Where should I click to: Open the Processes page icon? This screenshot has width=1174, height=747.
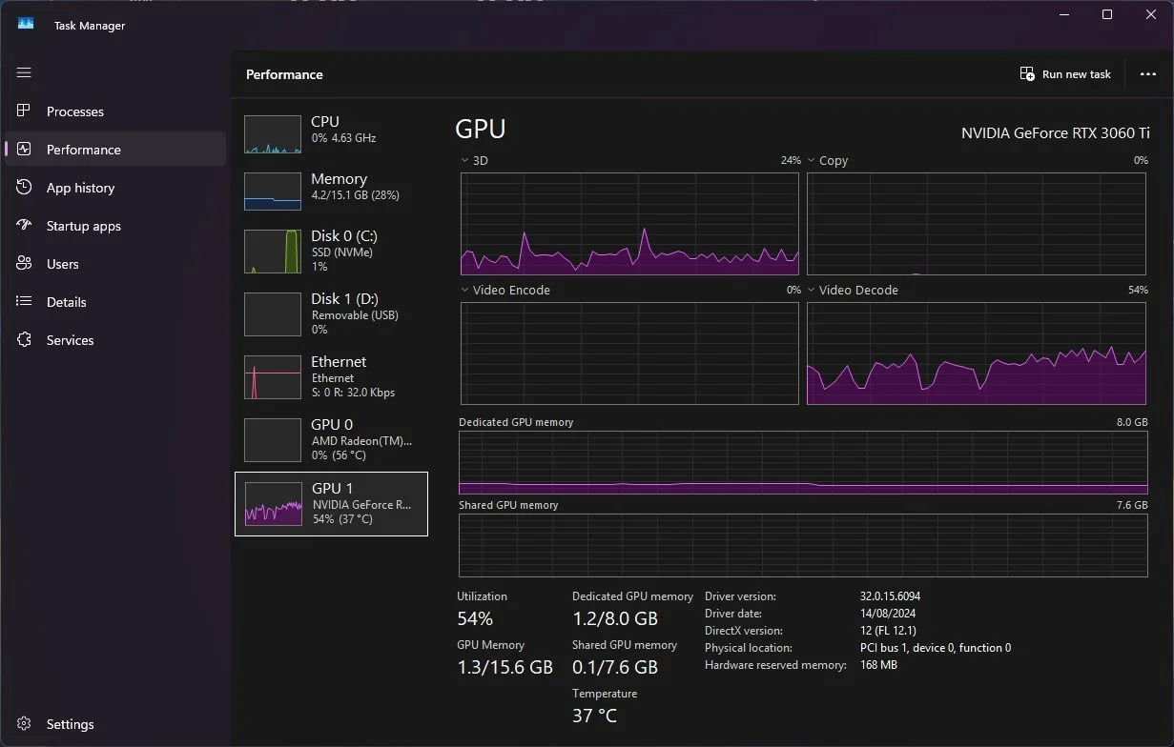coord(24,111)
